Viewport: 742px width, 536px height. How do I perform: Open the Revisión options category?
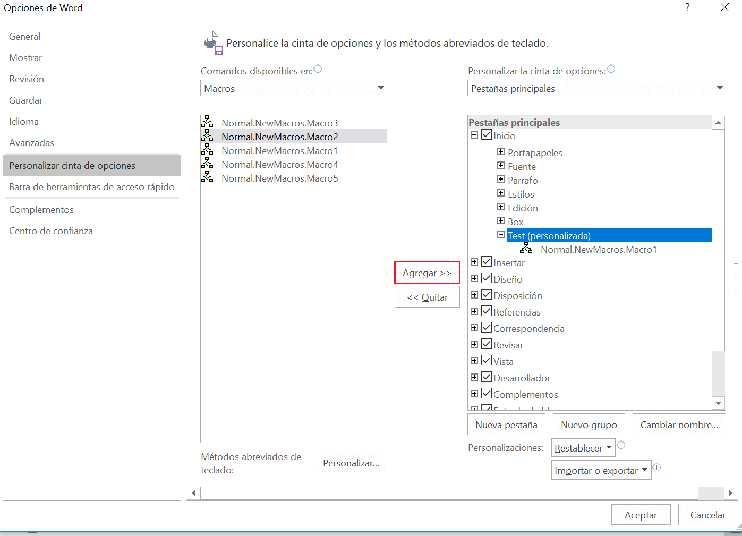[92, 79]
